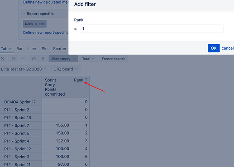234x167 pixels.
Task: Click the undo arrow icon
Action: point(13,59)
